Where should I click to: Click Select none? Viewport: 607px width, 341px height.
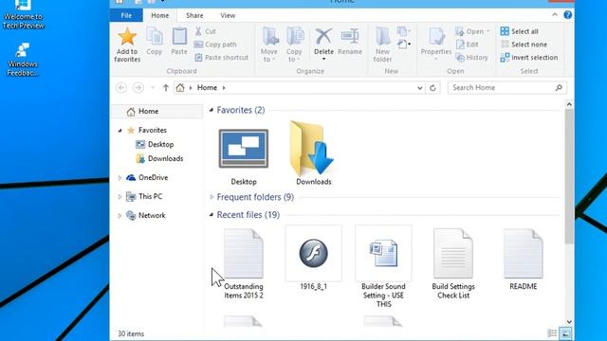point(524,45)
